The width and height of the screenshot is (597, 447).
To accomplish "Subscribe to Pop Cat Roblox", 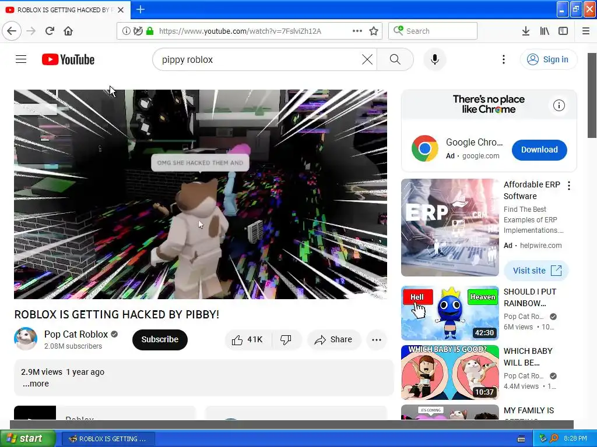I will 160,339.
